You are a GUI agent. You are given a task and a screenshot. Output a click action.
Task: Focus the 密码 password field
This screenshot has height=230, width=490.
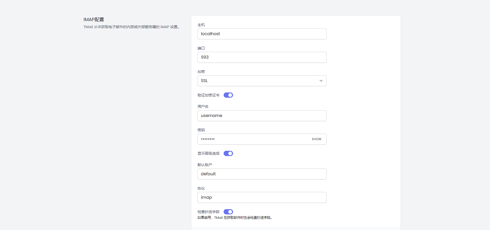pyautogui.click(x=262, y=139)
